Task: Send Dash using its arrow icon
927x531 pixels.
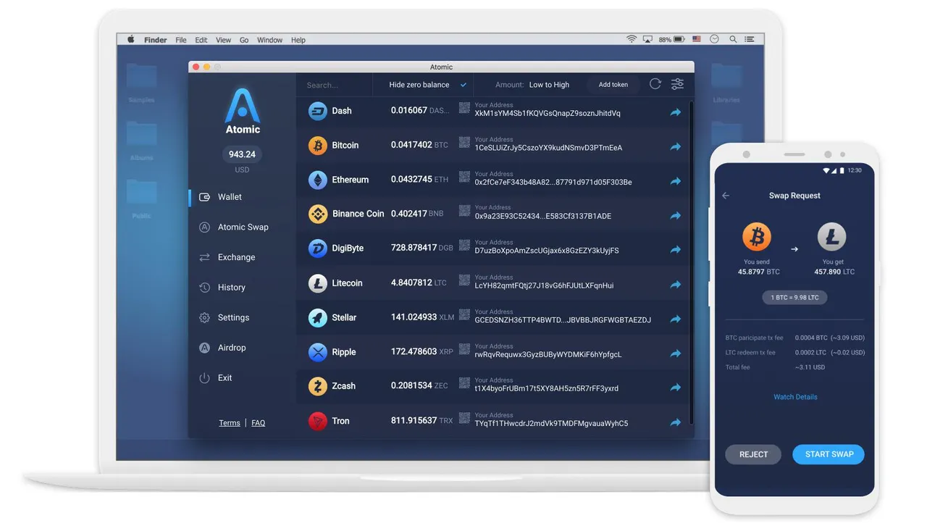Action: (x=676, y=112)
